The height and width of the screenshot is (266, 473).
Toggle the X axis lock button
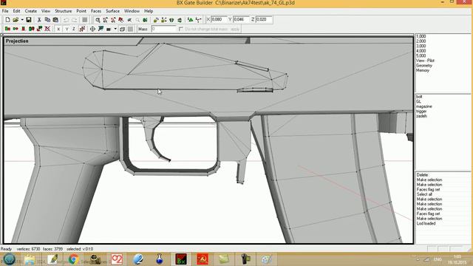click(58, 29)
